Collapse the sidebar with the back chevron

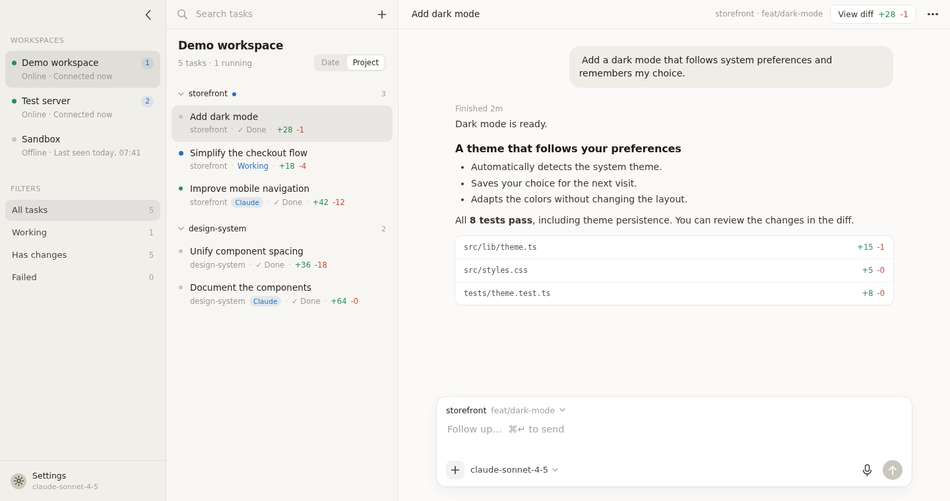click(148, 15)
